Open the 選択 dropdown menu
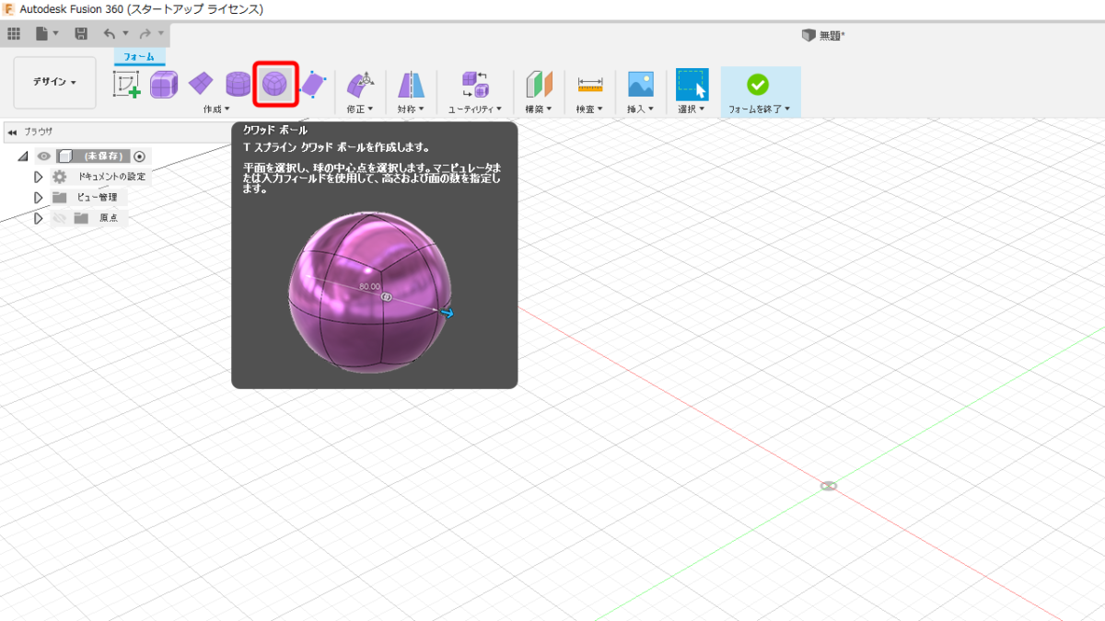The width and height of the screenshot is (1105, 621). 692,109
